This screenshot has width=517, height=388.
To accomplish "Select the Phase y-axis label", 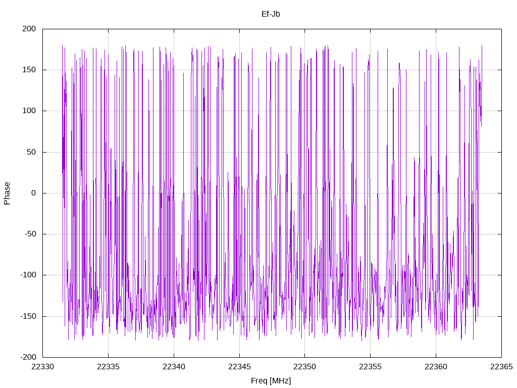I will click(7, 193).
